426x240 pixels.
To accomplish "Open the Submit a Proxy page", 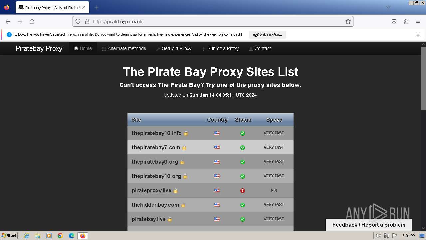I will (220, 48).
